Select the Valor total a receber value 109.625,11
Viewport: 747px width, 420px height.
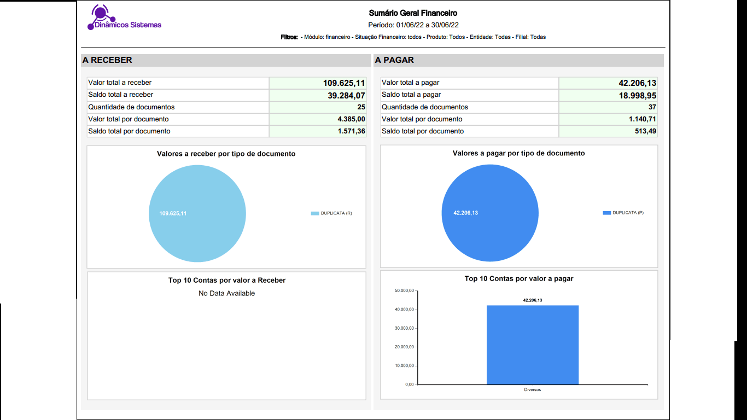click(x=343, y=83)
